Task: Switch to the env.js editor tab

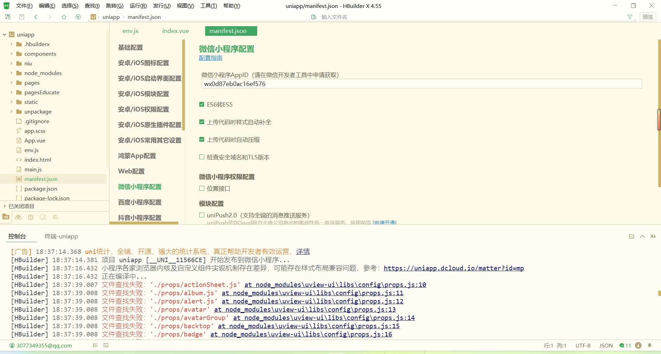Action: pyautogui.click(x=130, y=31)
